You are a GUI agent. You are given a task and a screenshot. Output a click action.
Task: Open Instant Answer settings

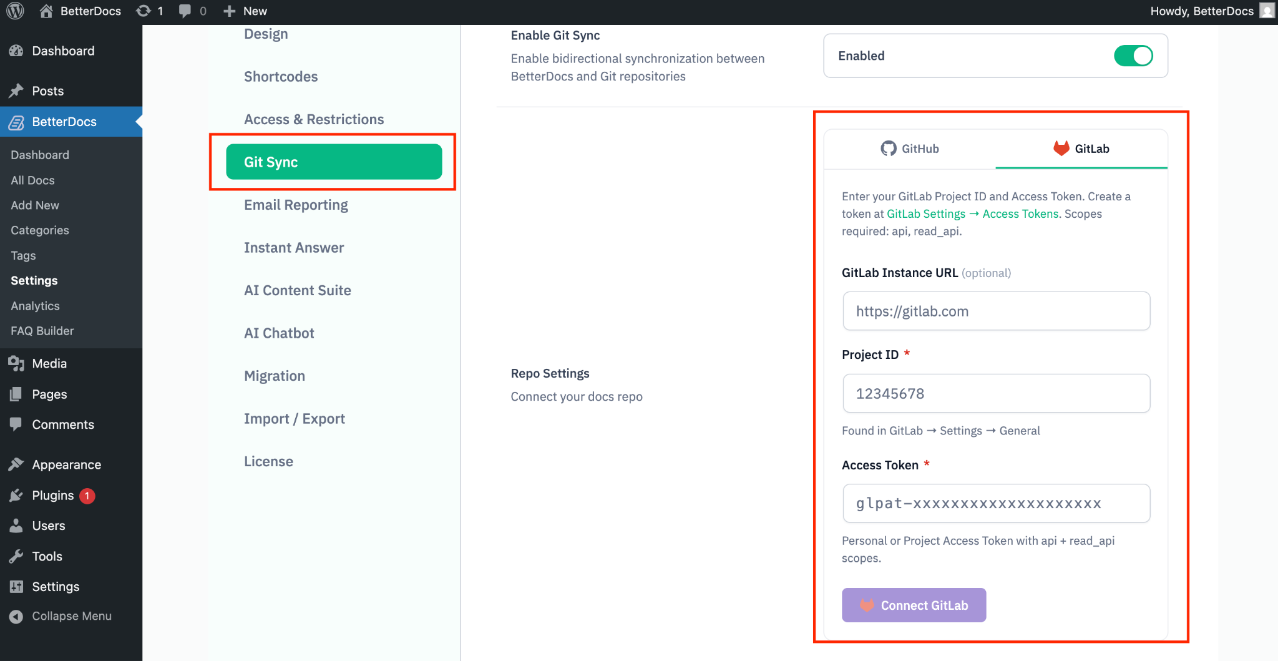(294, 248)
